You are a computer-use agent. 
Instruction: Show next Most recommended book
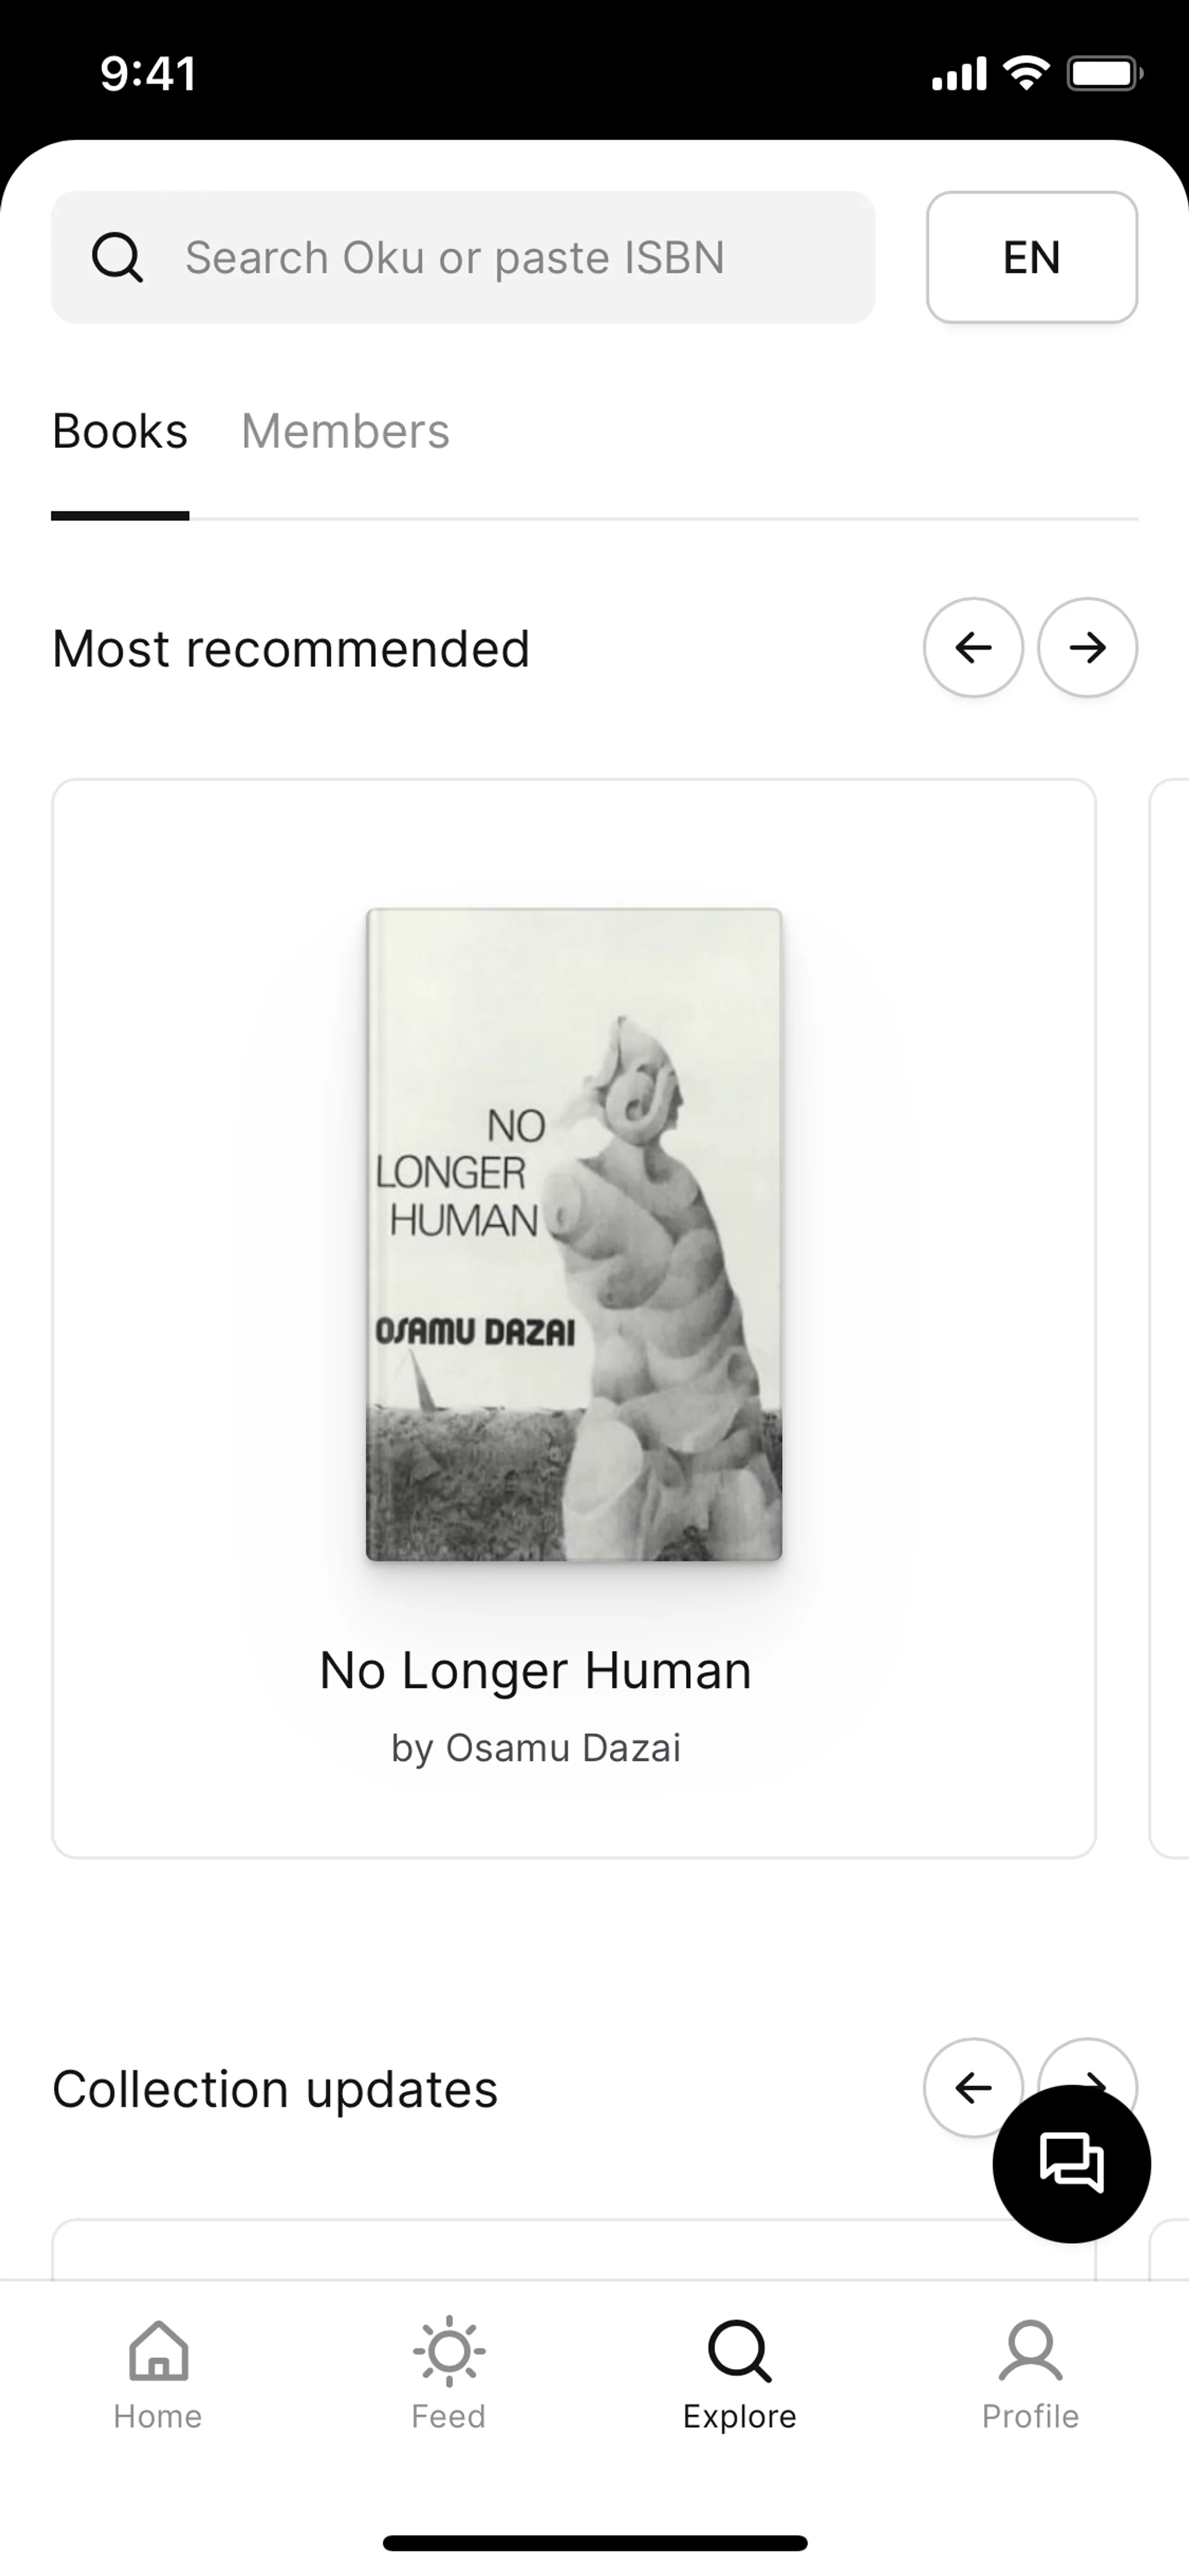[x=1087, y=648]
